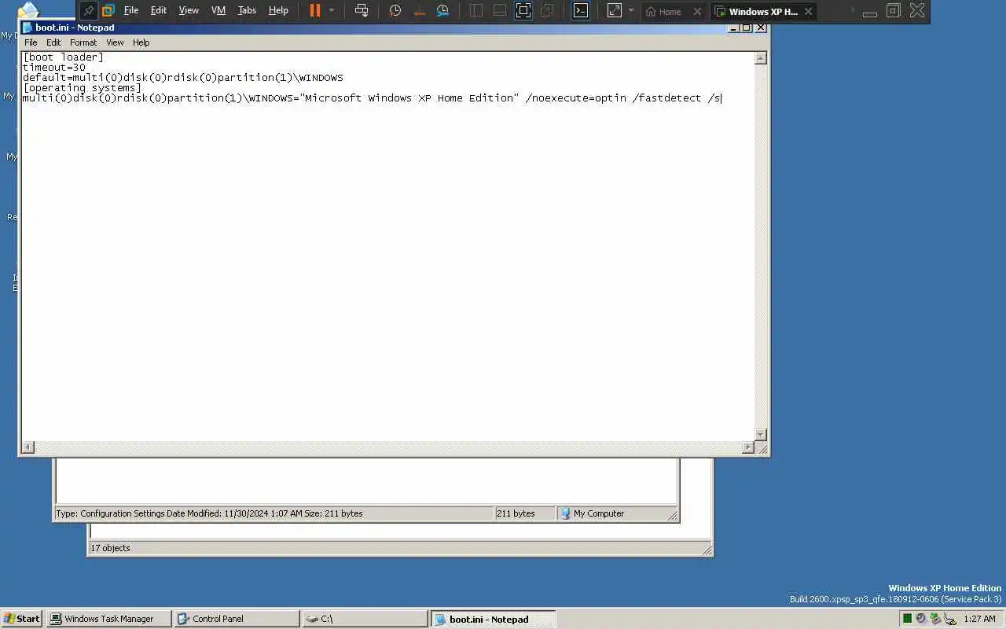Switch to C:\ taskbar button
The width and height of the screenshot is (1006, 629).
pos(365,619)
